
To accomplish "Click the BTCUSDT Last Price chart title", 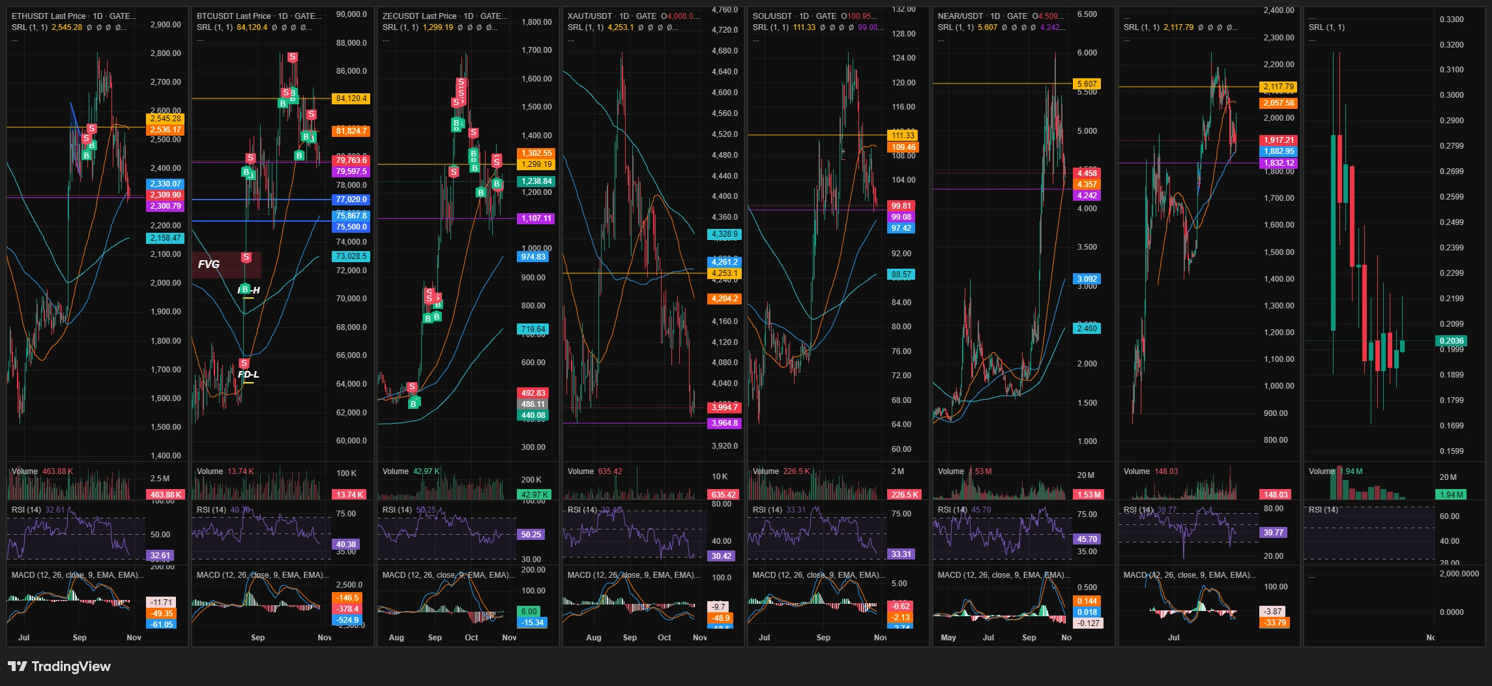I will coord(259,16).
